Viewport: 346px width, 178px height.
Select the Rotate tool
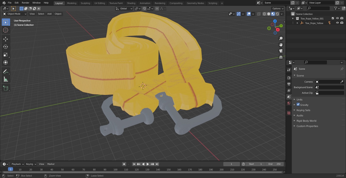coord(6,47)
